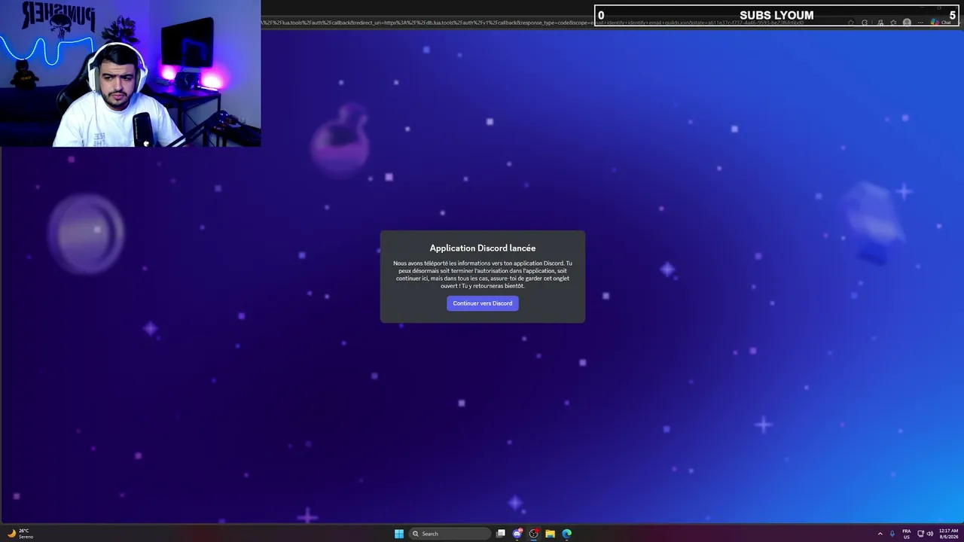Screen dimensions: 964x542
Task: Open Task View on the taskbar
Action: [501, 534]
